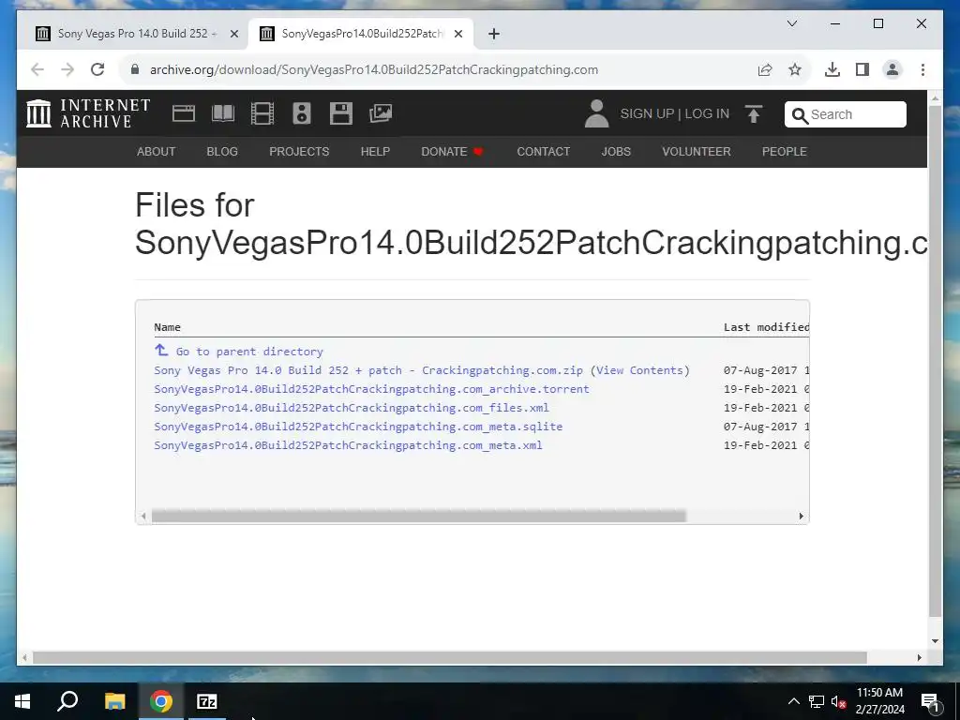Open the Texts book icon
This screenshot has height=720, width=960.
(x=223, y=113)
